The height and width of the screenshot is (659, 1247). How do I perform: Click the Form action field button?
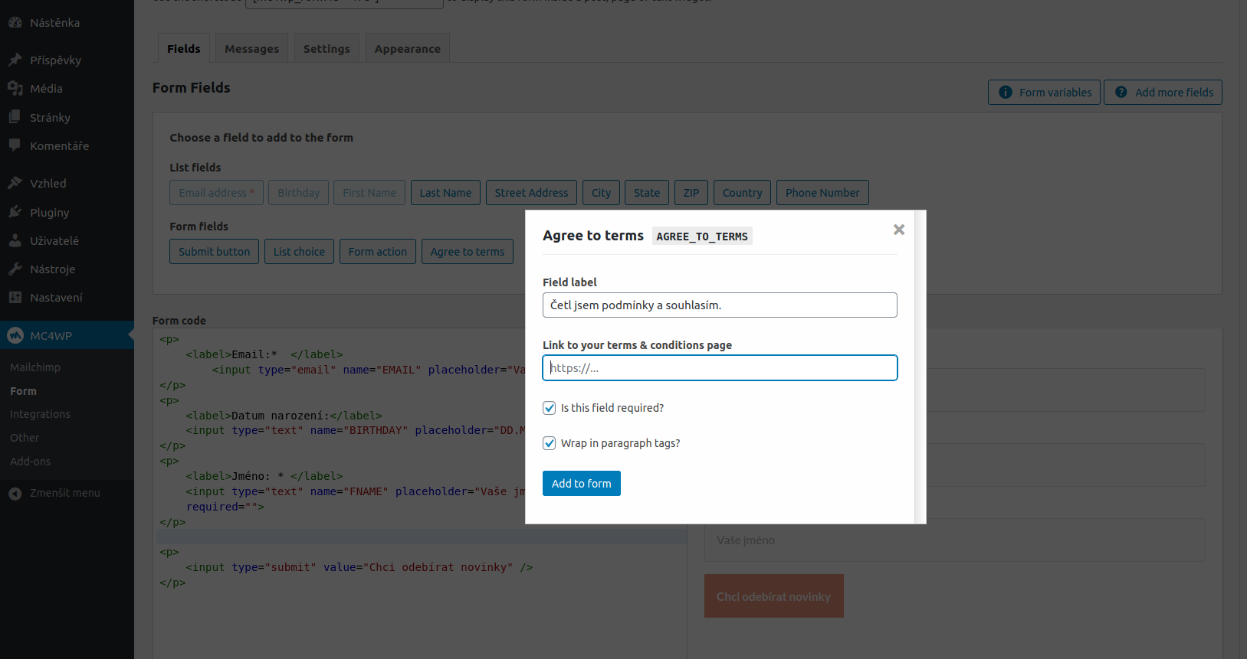pyautogui.click(x=377, y=252)
